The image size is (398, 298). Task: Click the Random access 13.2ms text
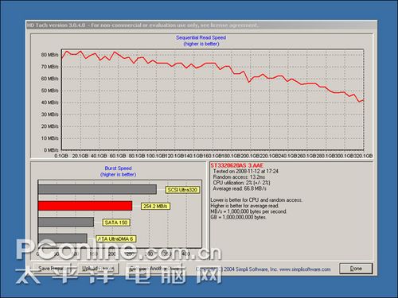click(239, 177)
